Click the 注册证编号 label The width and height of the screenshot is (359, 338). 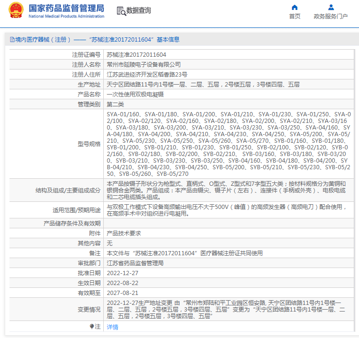[86, 55]
